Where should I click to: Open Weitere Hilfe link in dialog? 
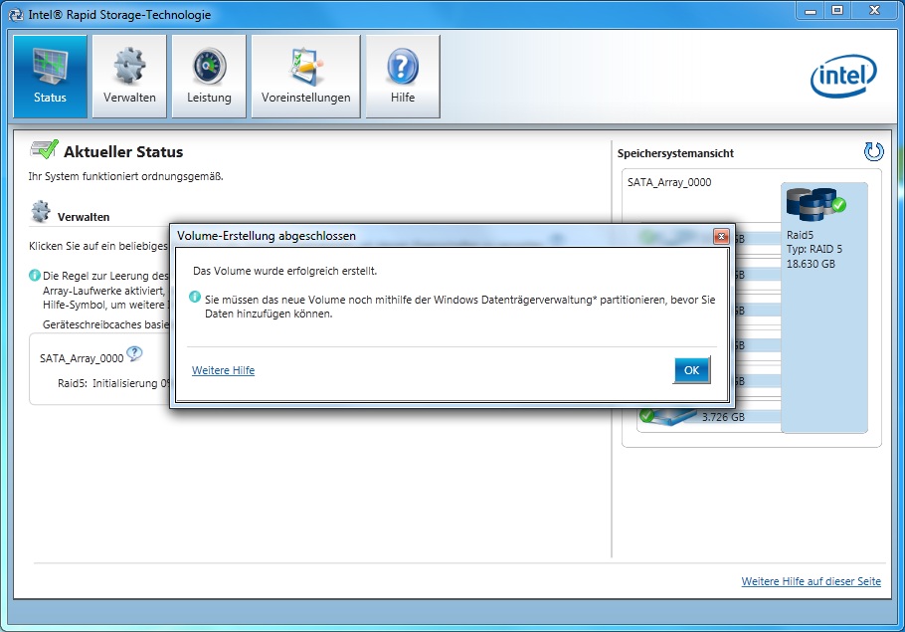pyautogui.click(x=224, y=370)
